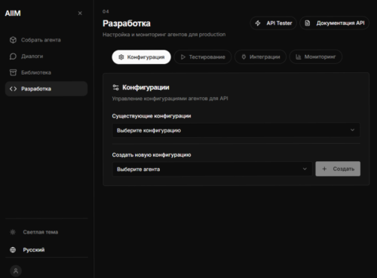Image resolution: width=377 pixels, height=278 pixels.
Task: Click the cube icon beside Собрать агента
Action: [13, 40]
